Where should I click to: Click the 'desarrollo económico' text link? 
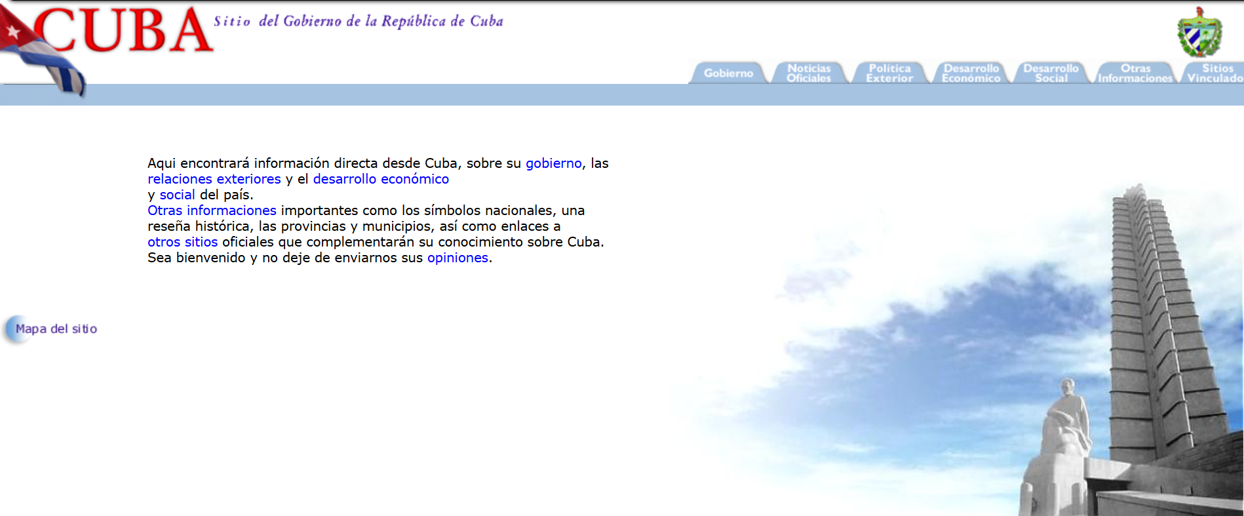[x=381, y=179]
